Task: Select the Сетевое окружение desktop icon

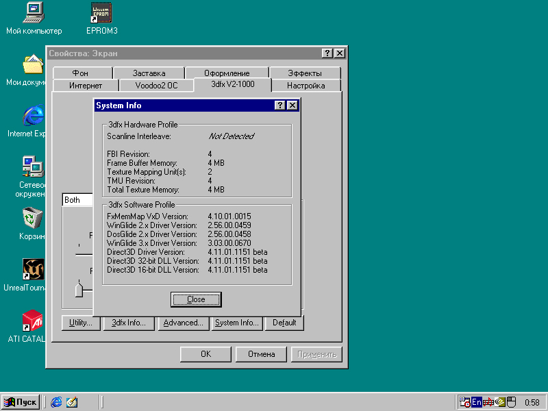Action: [34, 166]
